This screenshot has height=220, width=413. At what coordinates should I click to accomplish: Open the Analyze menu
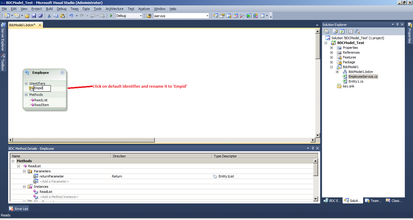pos(144,9)
